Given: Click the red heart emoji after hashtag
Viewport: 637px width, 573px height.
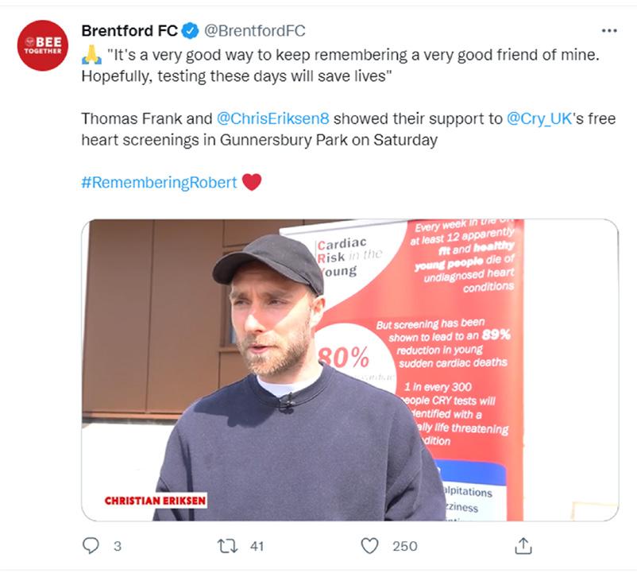Looking at the screenshot, I should pyautogui.click(x=252, y=182).
